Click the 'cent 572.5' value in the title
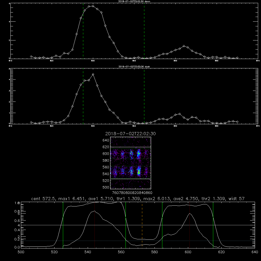 point(44,199)
